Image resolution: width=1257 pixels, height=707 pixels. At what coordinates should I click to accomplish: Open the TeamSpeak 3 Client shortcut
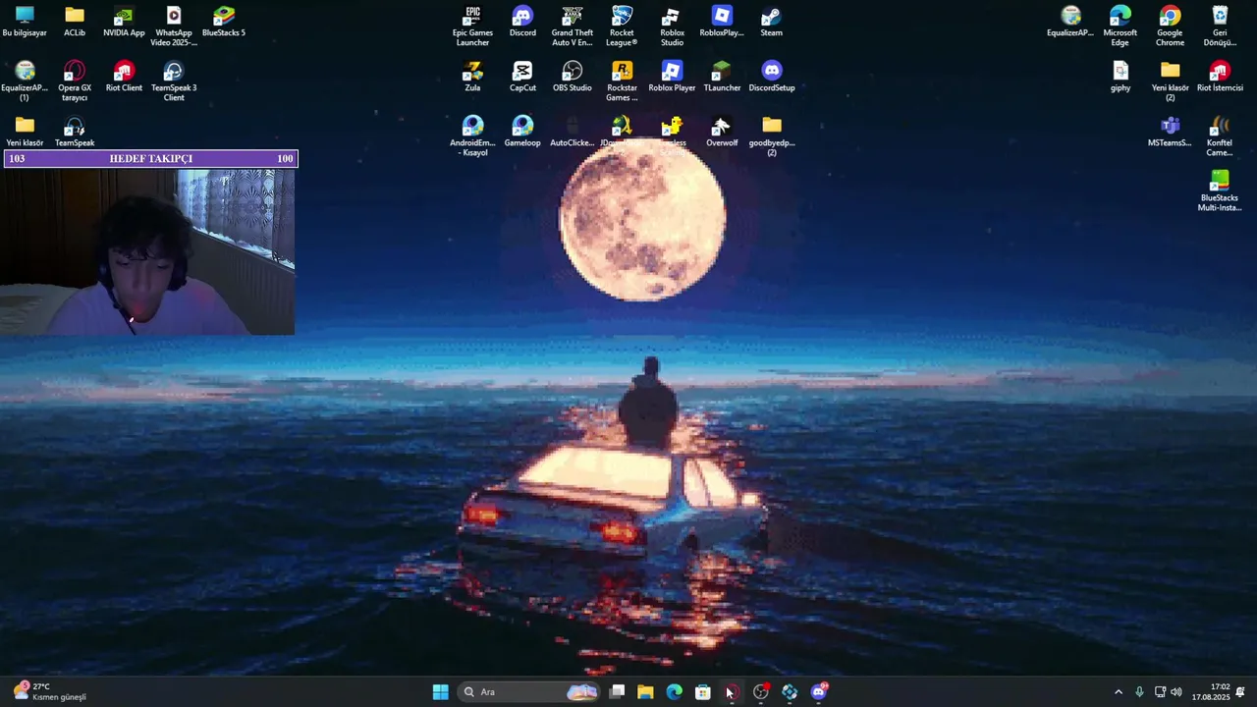174,82
